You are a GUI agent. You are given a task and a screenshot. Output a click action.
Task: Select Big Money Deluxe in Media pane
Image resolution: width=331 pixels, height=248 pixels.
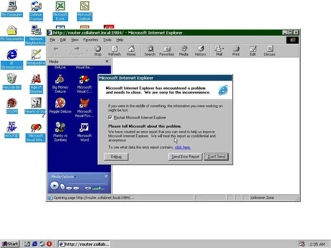60,84
